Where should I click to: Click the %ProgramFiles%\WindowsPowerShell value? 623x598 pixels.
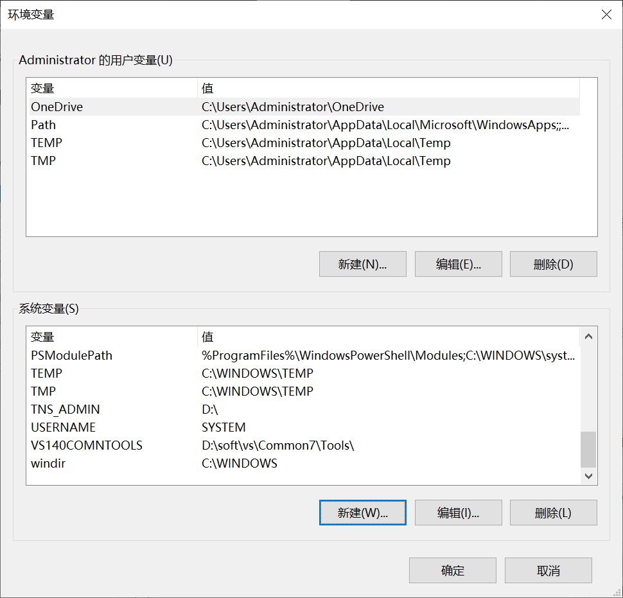pos(388,355)
